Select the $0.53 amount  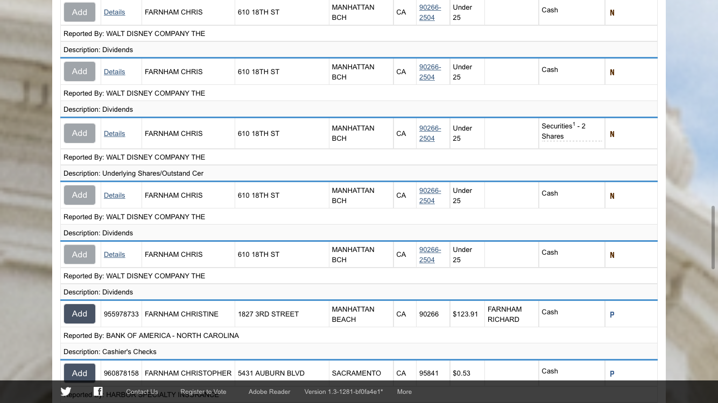tap(461, 373)
